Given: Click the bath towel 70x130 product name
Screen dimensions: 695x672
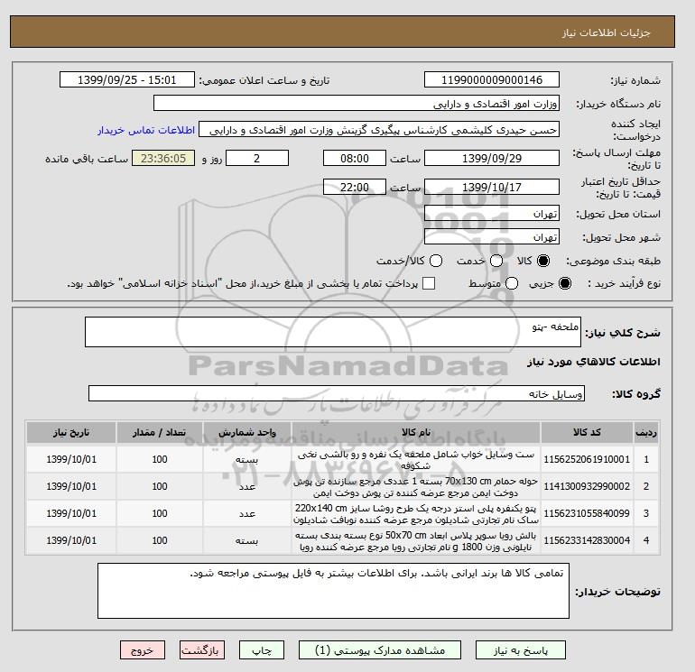Looking at the screenshot, I should click(x=416, y=487).
